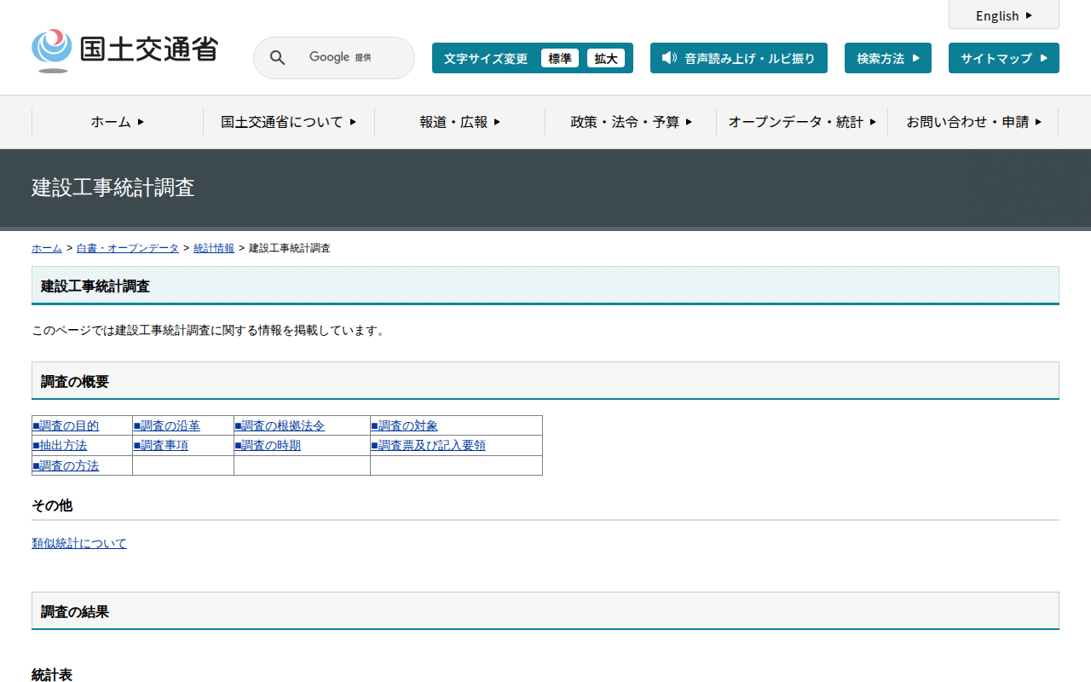The height and width of the screenshot is (682, 1091).
Task: Open the 政策・法令・予算 menu
Action: [x=631, y=122]
